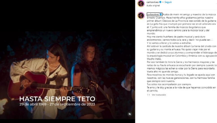Click the closing Te amo caption sentence
Screen dimensions: 217x123
(181, 89)
